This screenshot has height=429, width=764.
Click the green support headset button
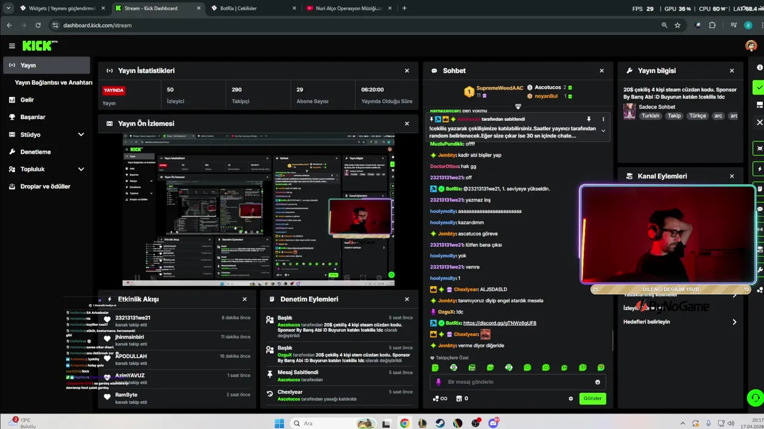pos(754,398)
